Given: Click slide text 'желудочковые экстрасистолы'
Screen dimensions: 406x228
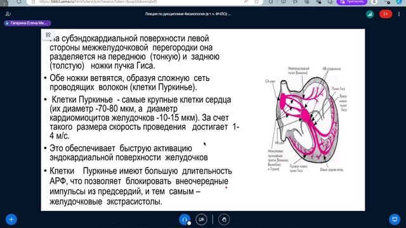Looking at the screenshot, I should pos(106,201).
